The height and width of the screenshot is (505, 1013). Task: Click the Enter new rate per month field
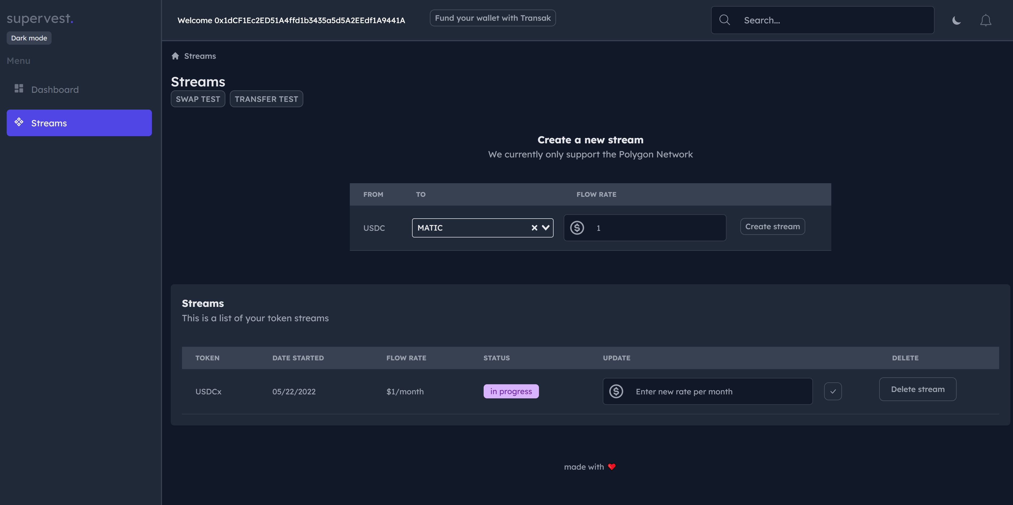707,391
